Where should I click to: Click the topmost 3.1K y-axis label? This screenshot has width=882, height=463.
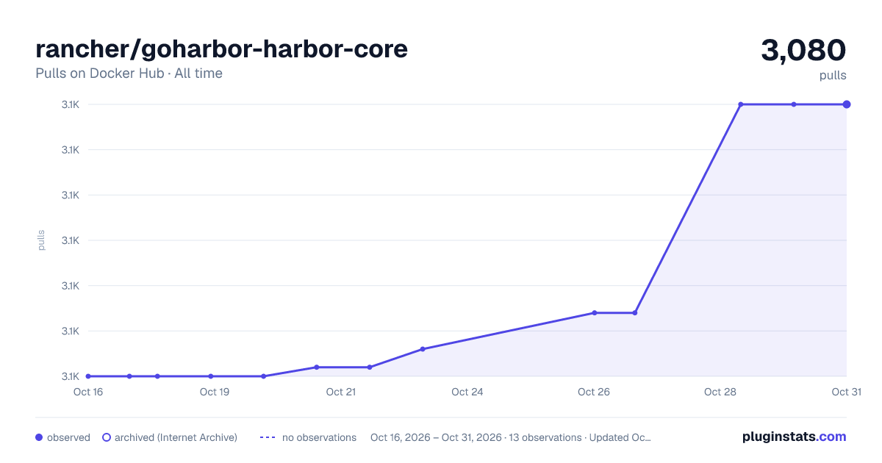[x=71, y=104]
